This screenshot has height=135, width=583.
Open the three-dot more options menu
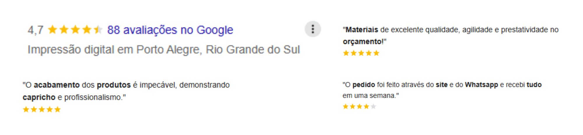312,29
